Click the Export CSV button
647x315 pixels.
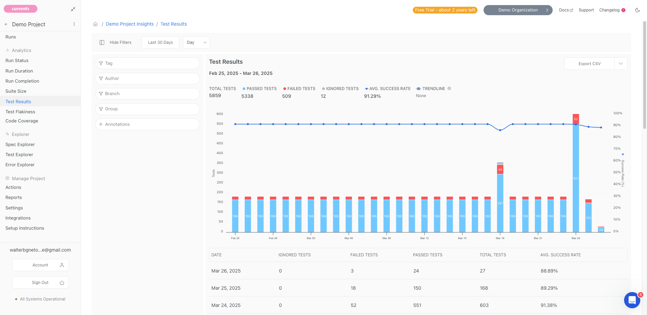pos(589,64)
